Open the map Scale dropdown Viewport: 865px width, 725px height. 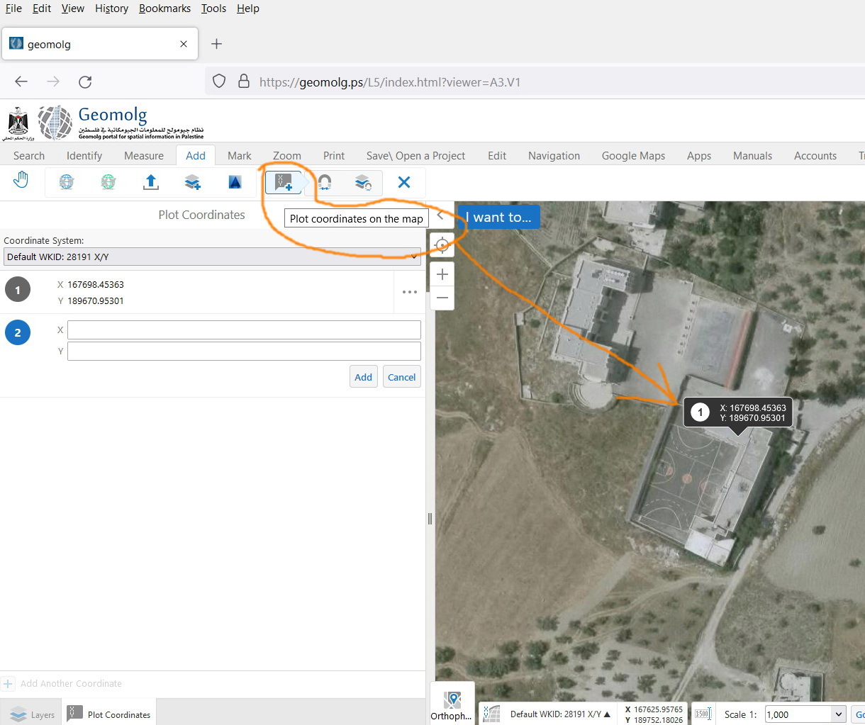[805, 714]
